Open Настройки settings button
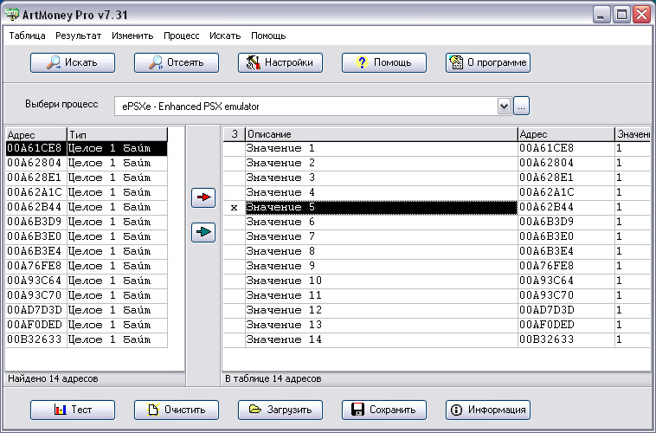The image size is (656, 433). coord(280,63)
